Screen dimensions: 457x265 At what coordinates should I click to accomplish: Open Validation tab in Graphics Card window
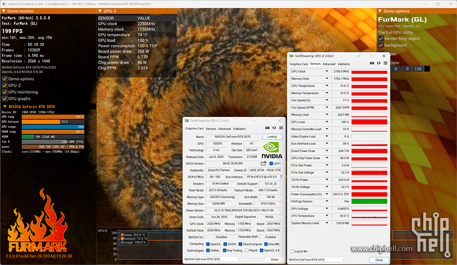pos(239,129)
